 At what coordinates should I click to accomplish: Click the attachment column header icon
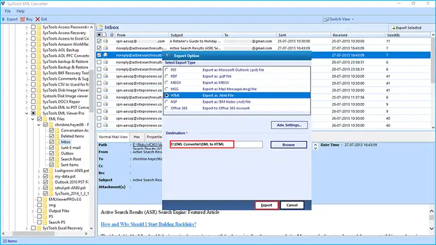click(112, 35)
